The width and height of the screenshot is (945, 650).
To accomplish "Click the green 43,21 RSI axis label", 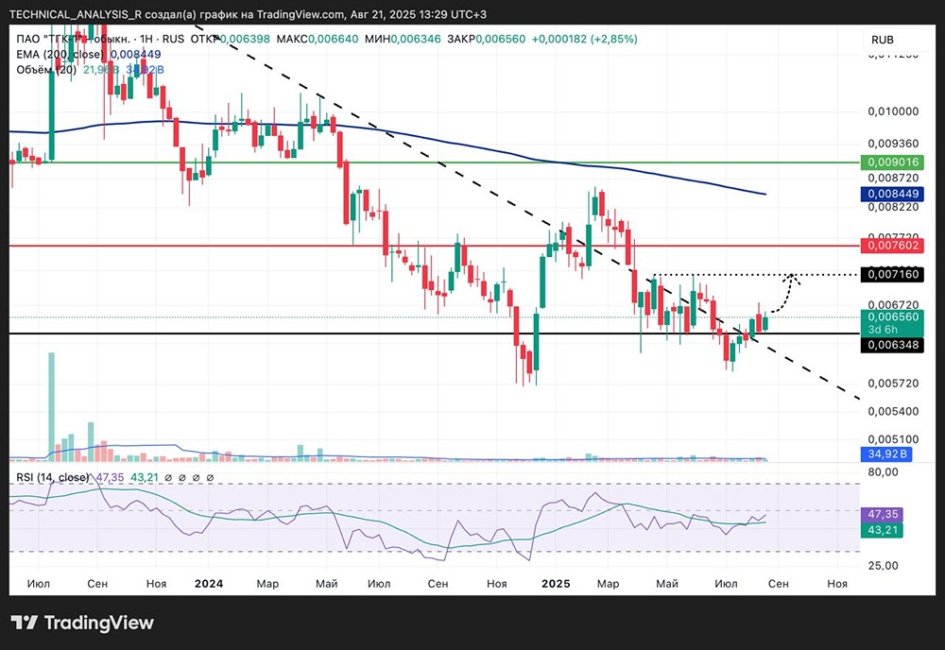I will [883, 530].
